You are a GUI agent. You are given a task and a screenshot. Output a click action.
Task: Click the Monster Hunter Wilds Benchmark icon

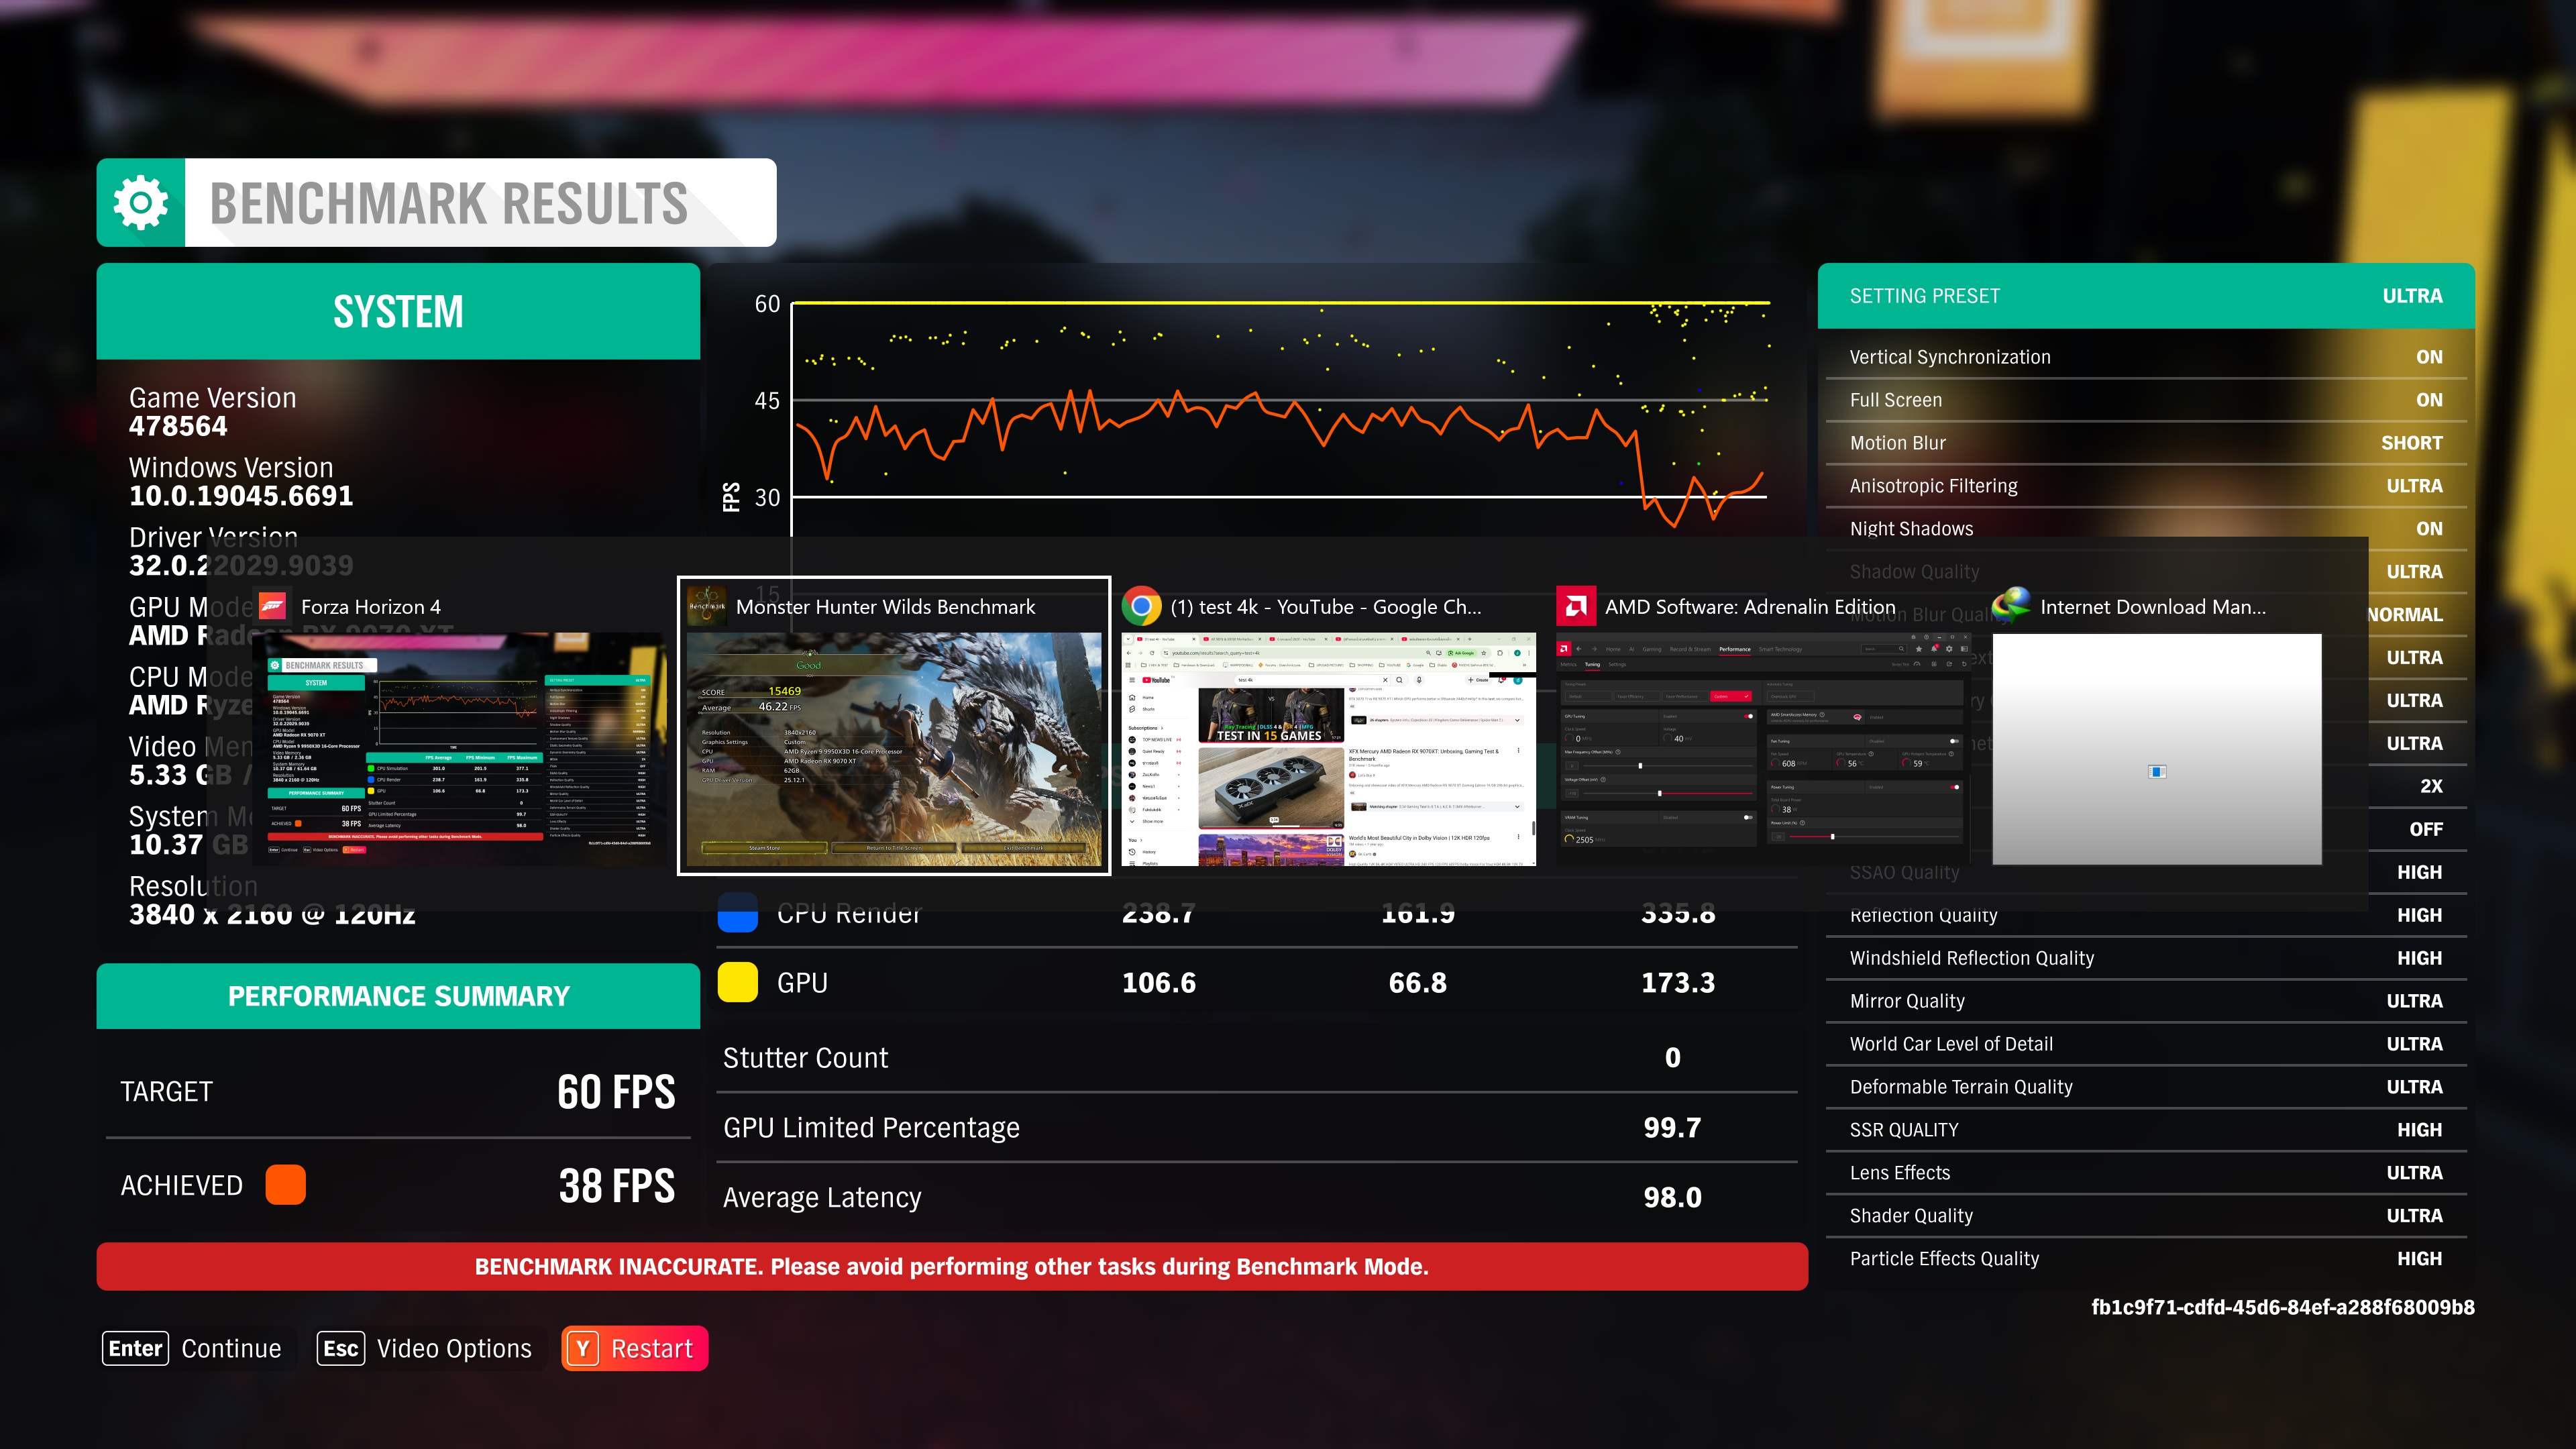point(707,606)
